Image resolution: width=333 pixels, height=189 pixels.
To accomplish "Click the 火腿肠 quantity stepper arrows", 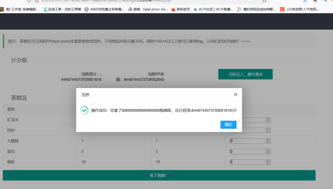I will point(268,141).
